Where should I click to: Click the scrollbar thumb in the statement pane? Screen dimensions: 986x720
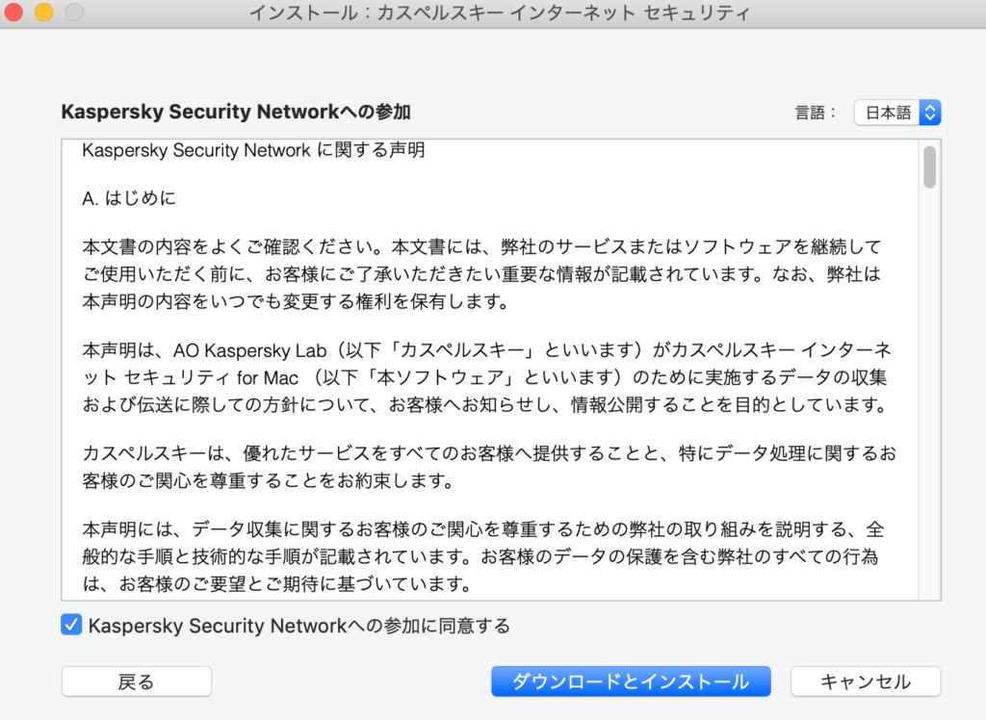pyautogui.click(x=930, y=167)
